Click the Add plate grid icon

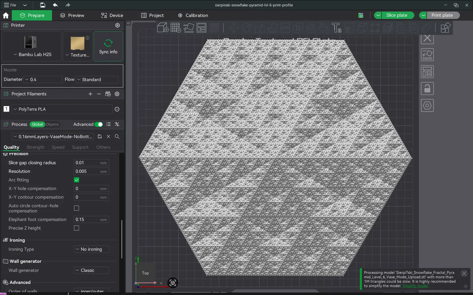[x=176, y=28]
